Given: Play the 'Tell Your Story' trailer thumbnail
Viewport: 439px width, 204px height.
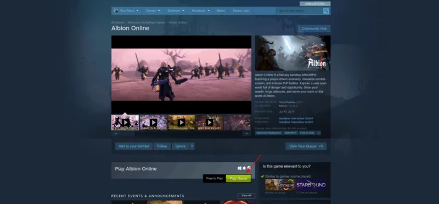Looking at the screenshot, I should click(125, 123).
